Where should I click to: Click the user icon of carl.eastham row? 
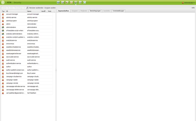coord(3,93)
